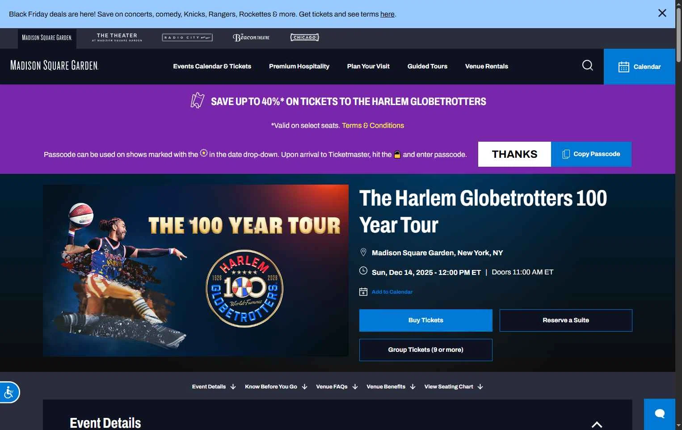Click the ticket icon in the promo banner
Viewport: 682px width, 430px height.
pos(198,101)
